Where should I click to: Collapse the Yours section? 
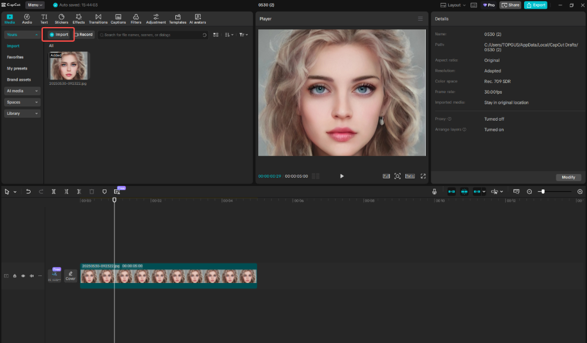[22, 35]
